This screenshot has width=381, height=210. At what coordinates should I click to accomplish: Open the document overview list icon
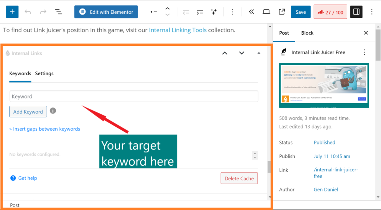tap(58, 12)
